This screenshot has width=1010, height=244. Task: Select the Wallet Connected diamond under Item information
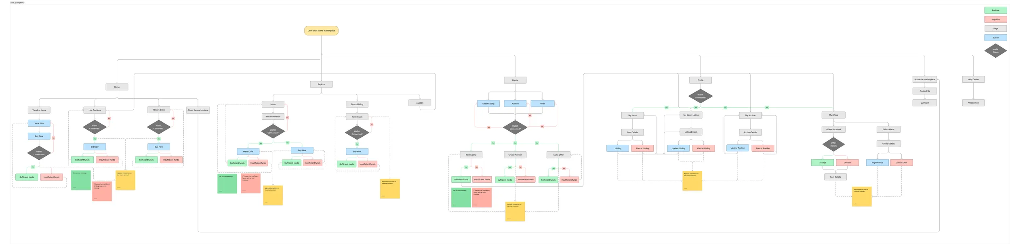(x=273, y=131)
